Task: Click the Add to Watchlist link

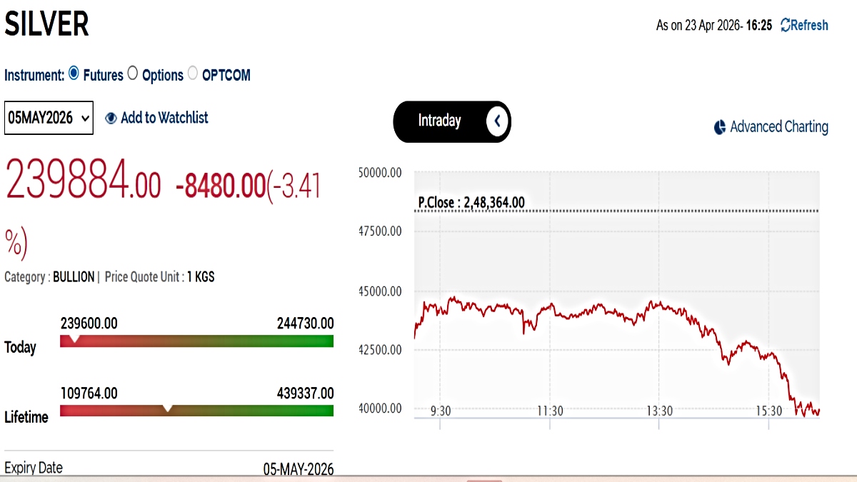Action: click(x=164, y=118)
